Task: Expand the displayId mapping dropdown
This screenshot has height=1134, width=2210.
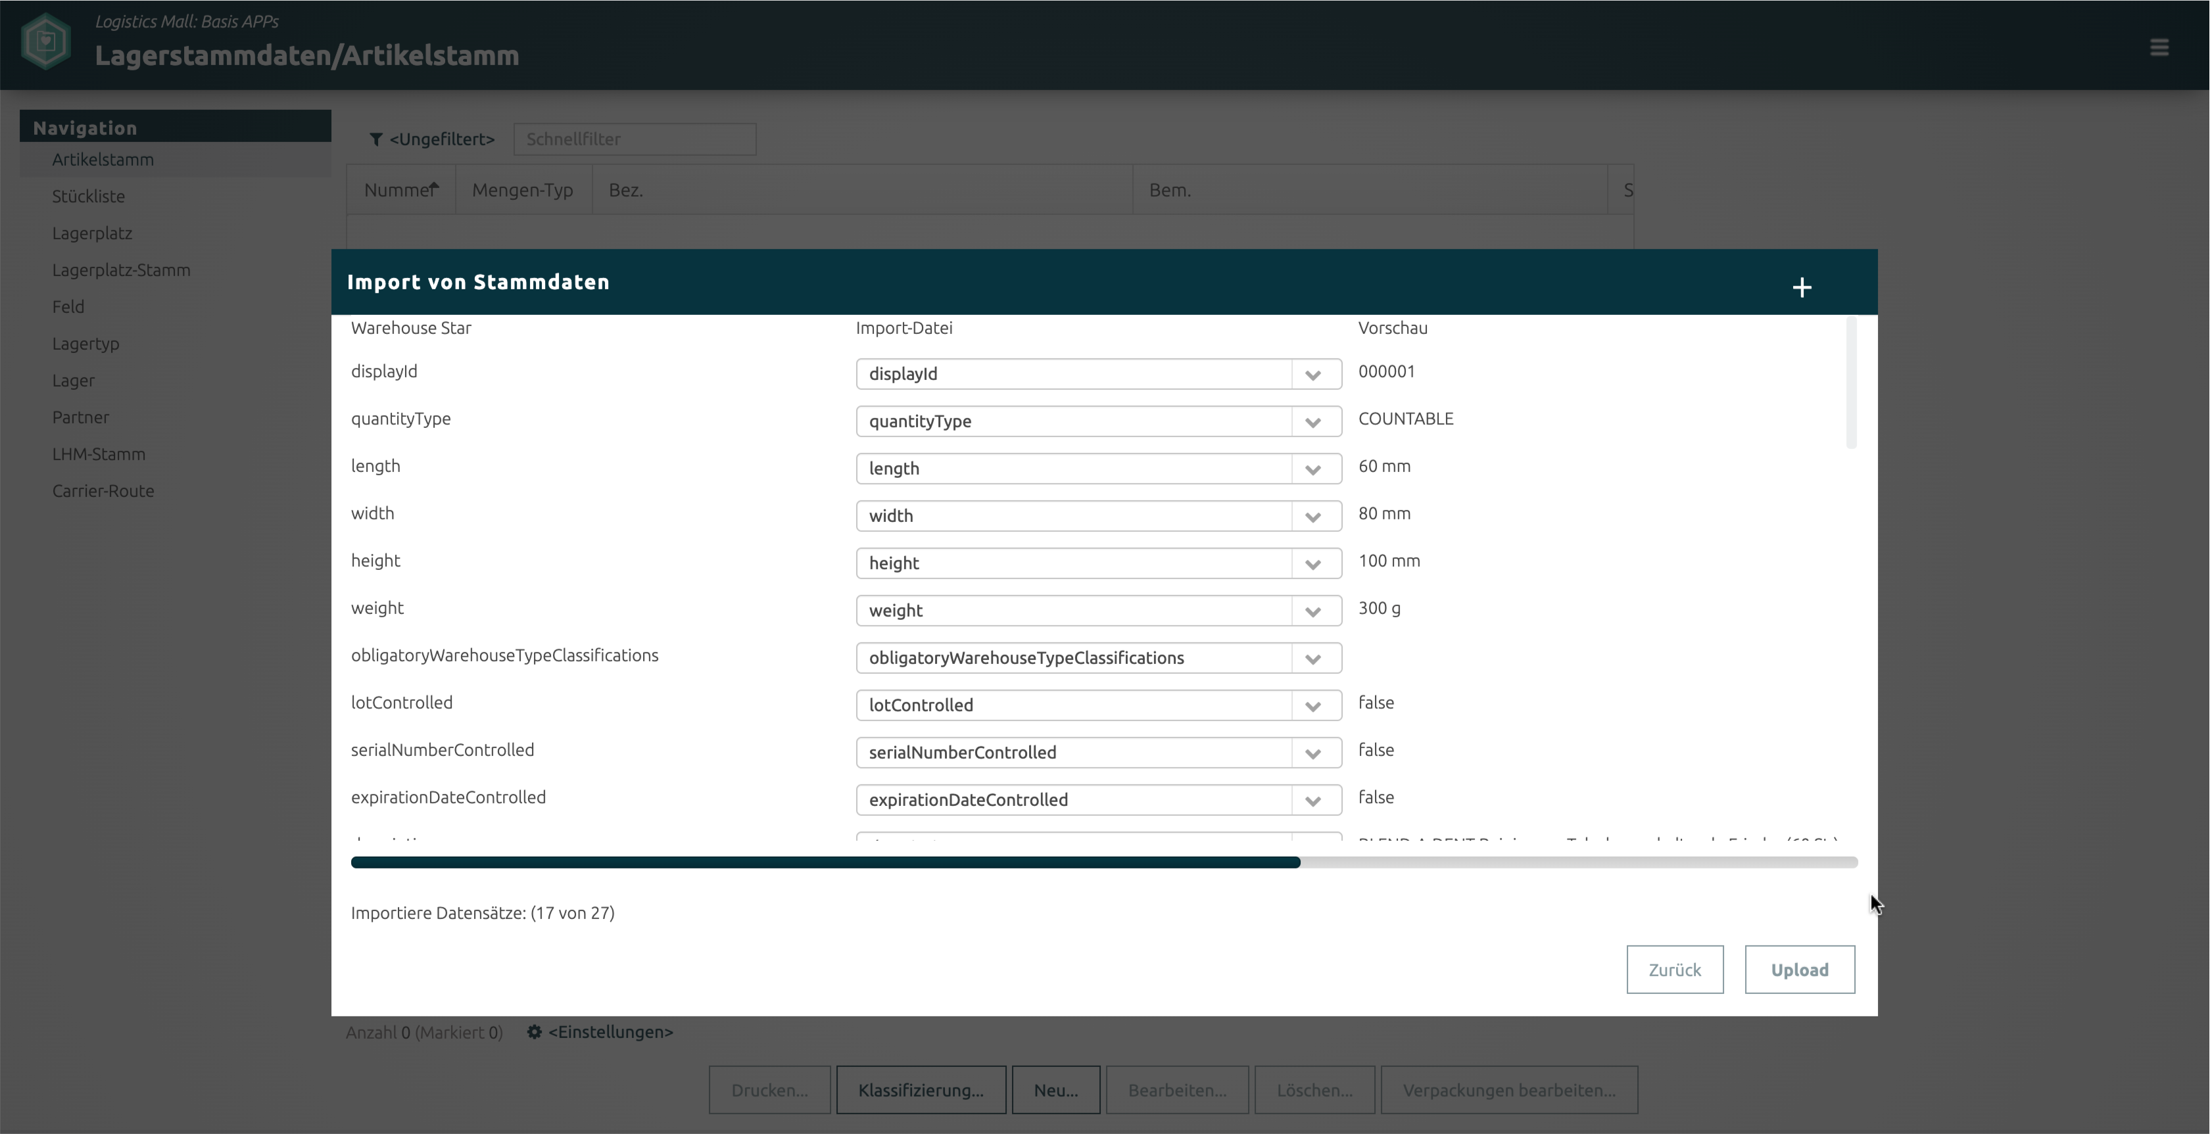Action: pos(1312,375)
